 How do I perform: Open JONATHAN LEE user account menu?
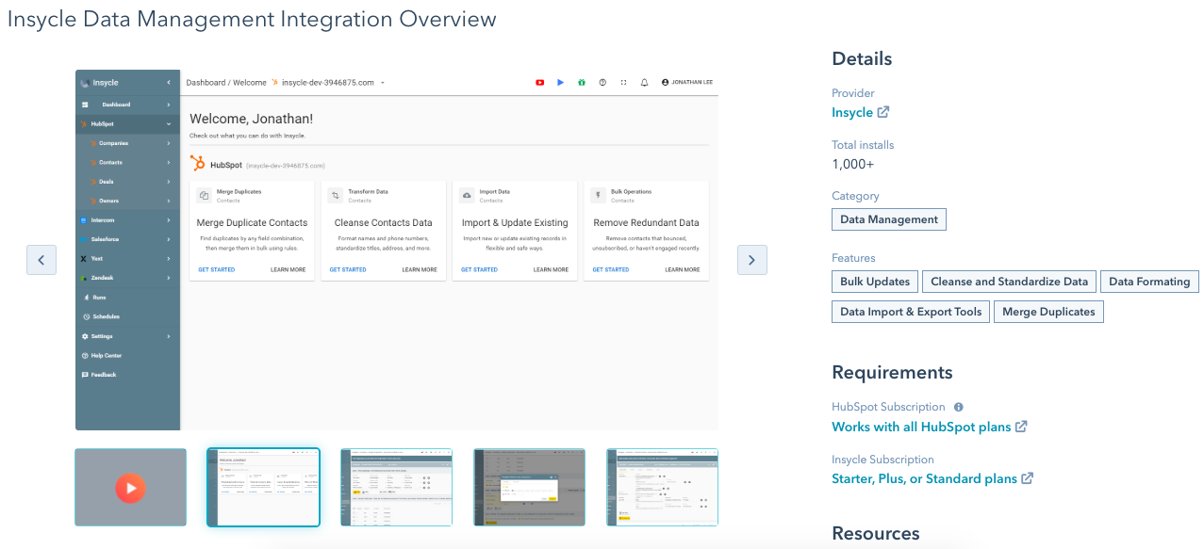[687, 83]
